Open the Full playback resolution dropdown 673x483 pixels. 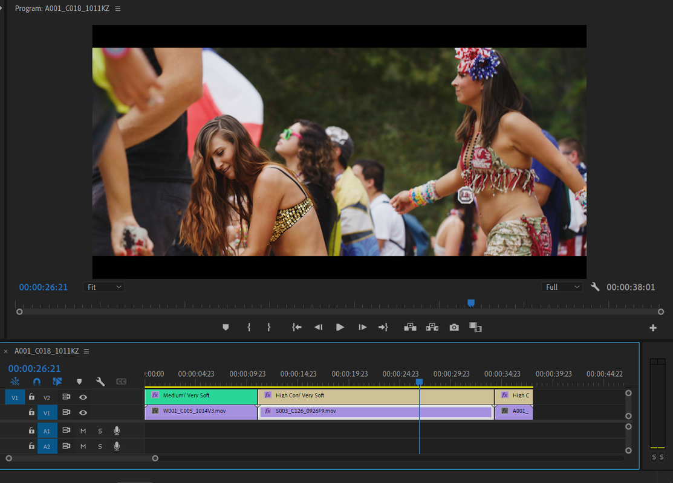[x=562, y=287]
